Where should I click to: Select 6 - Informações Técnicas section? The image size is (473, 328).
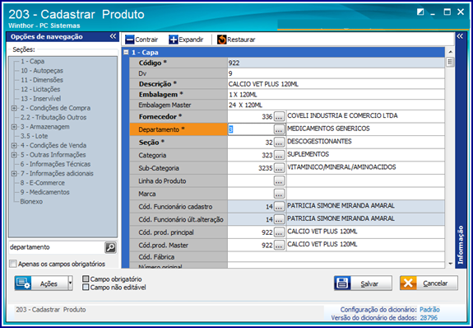click(x=55, y=164)
